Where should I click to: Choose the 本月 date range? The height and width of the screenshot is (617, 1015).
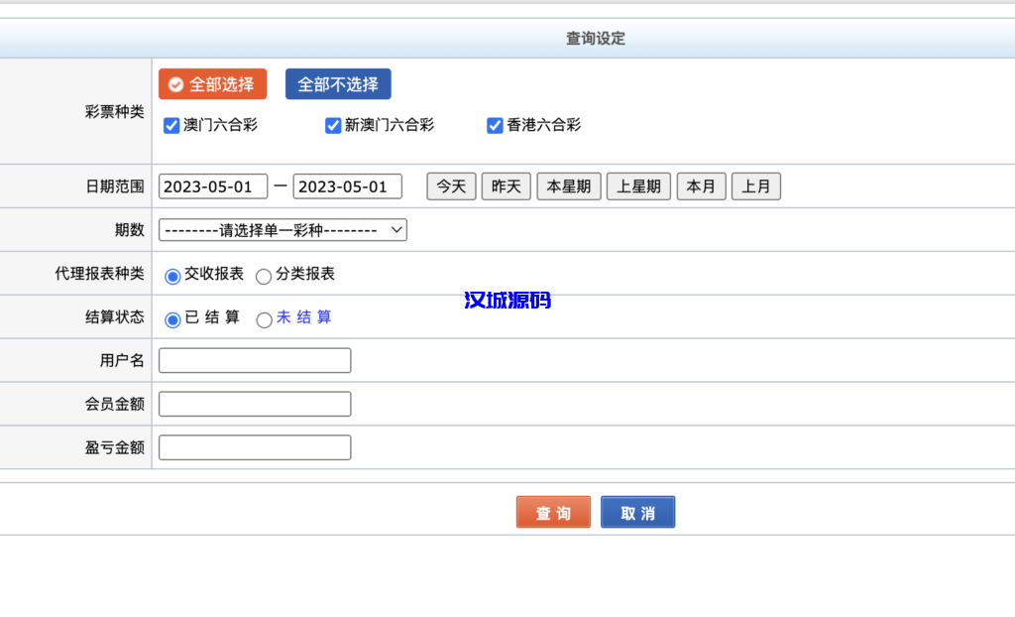point(701,185)
